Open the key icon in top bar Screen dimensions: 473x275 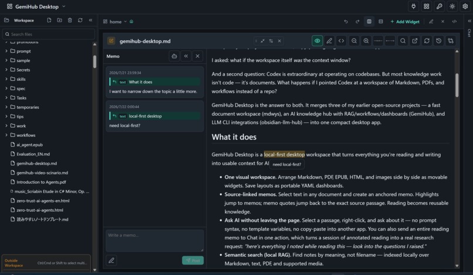[439, 6]
